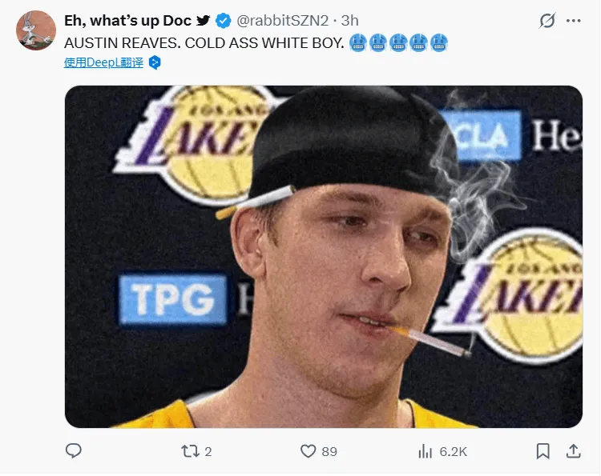Open the Lakers press conference image
This screenshot has width=601, height=476.
pyautogui.click(x=323, y=256)
